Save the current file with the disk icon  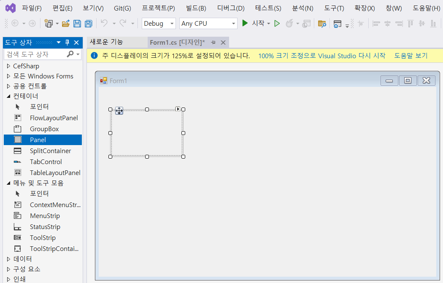click(77, 24)
